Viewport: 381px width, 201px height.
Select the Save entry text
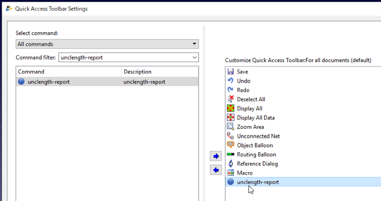[x=243, y=72]
